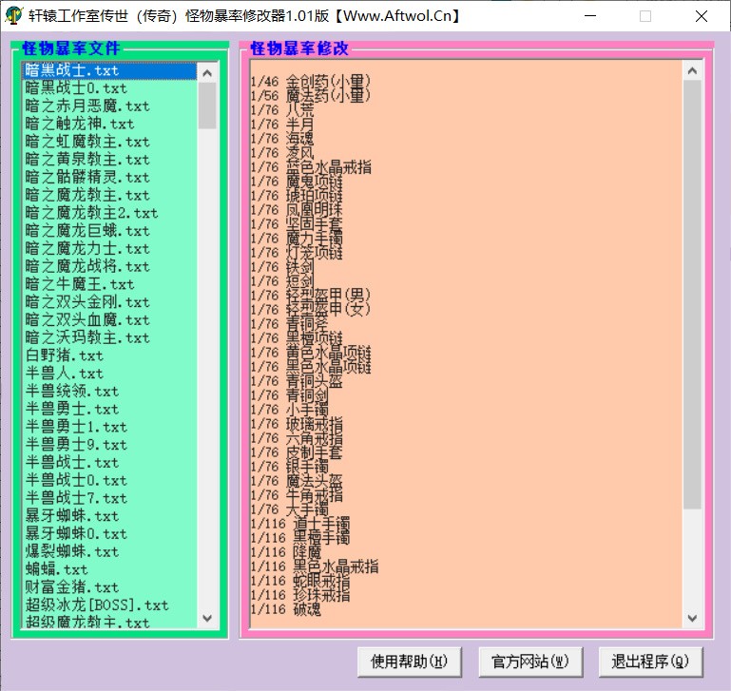
Task: Click file list scroll up arrow
Action: [207, 73]
